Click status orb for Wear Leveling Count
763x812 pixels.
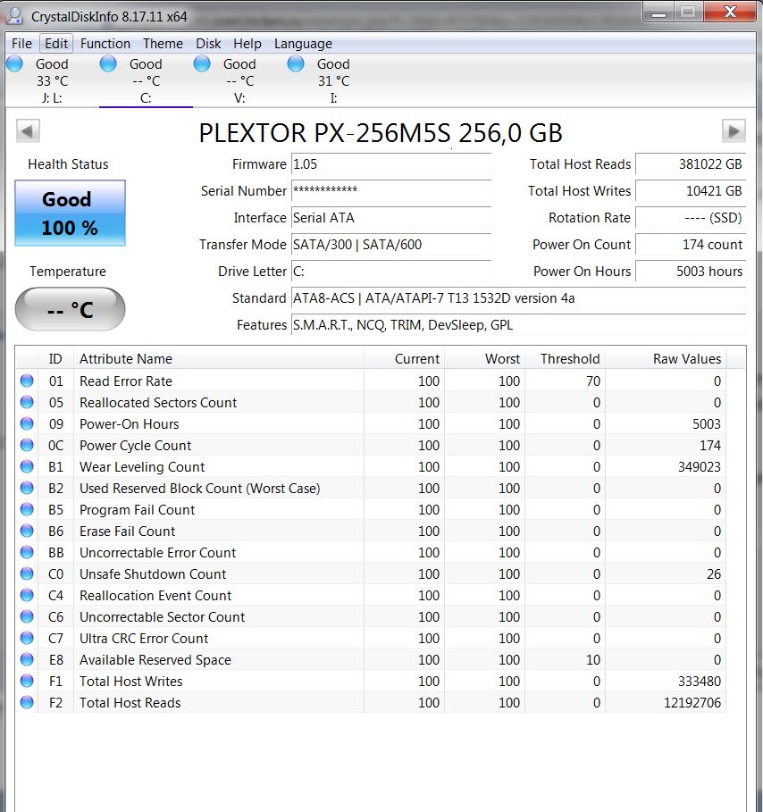(x=27, y=466)
